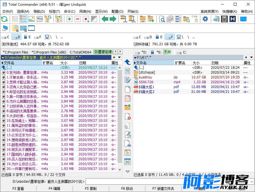Select the green go forward arrow
255x192 pixels.
(x=113, y=19)
